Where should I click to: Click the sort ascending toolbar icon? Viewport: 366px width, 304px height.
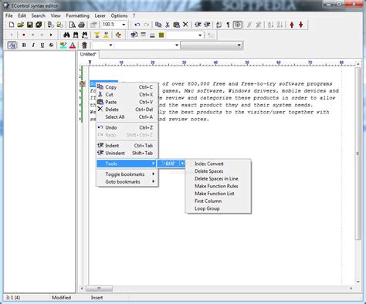coord(270,25)
